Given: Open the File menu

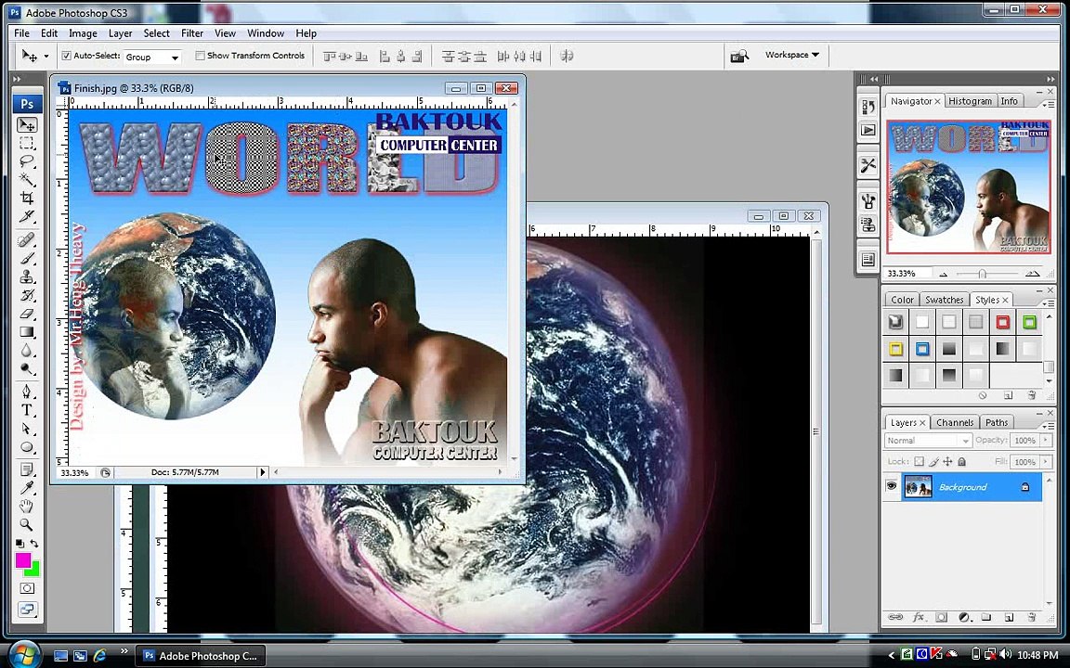Looking at the screenshot, I should [x=22, y=33].
